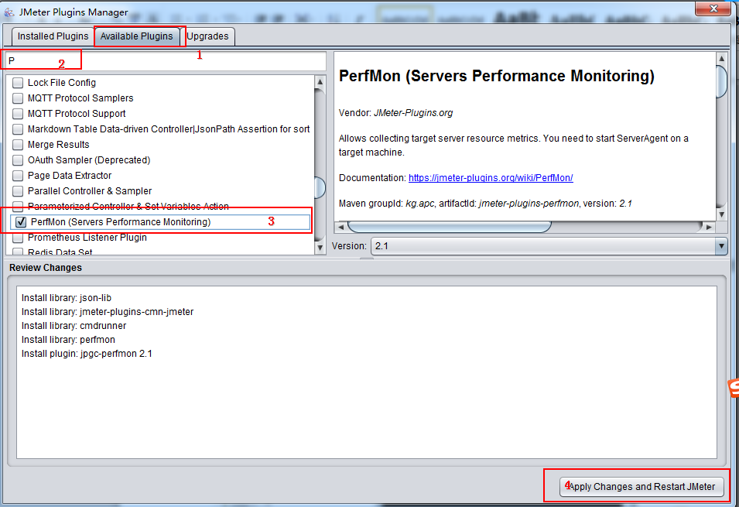Click the description vertical scrollbar thumb
The image size is (739, 507).
coord(721,81)
